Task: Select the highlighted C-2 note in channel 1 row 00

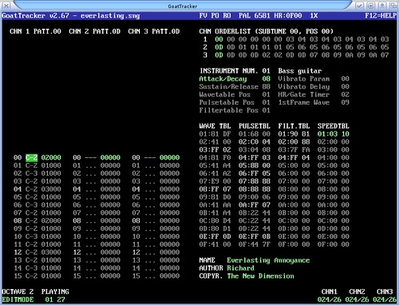Action: click(31, 157)
